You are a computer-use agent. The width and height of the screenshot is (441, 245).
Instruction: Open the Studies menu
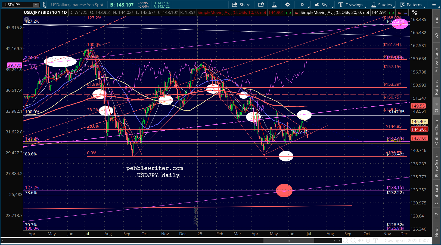(381, 5)
